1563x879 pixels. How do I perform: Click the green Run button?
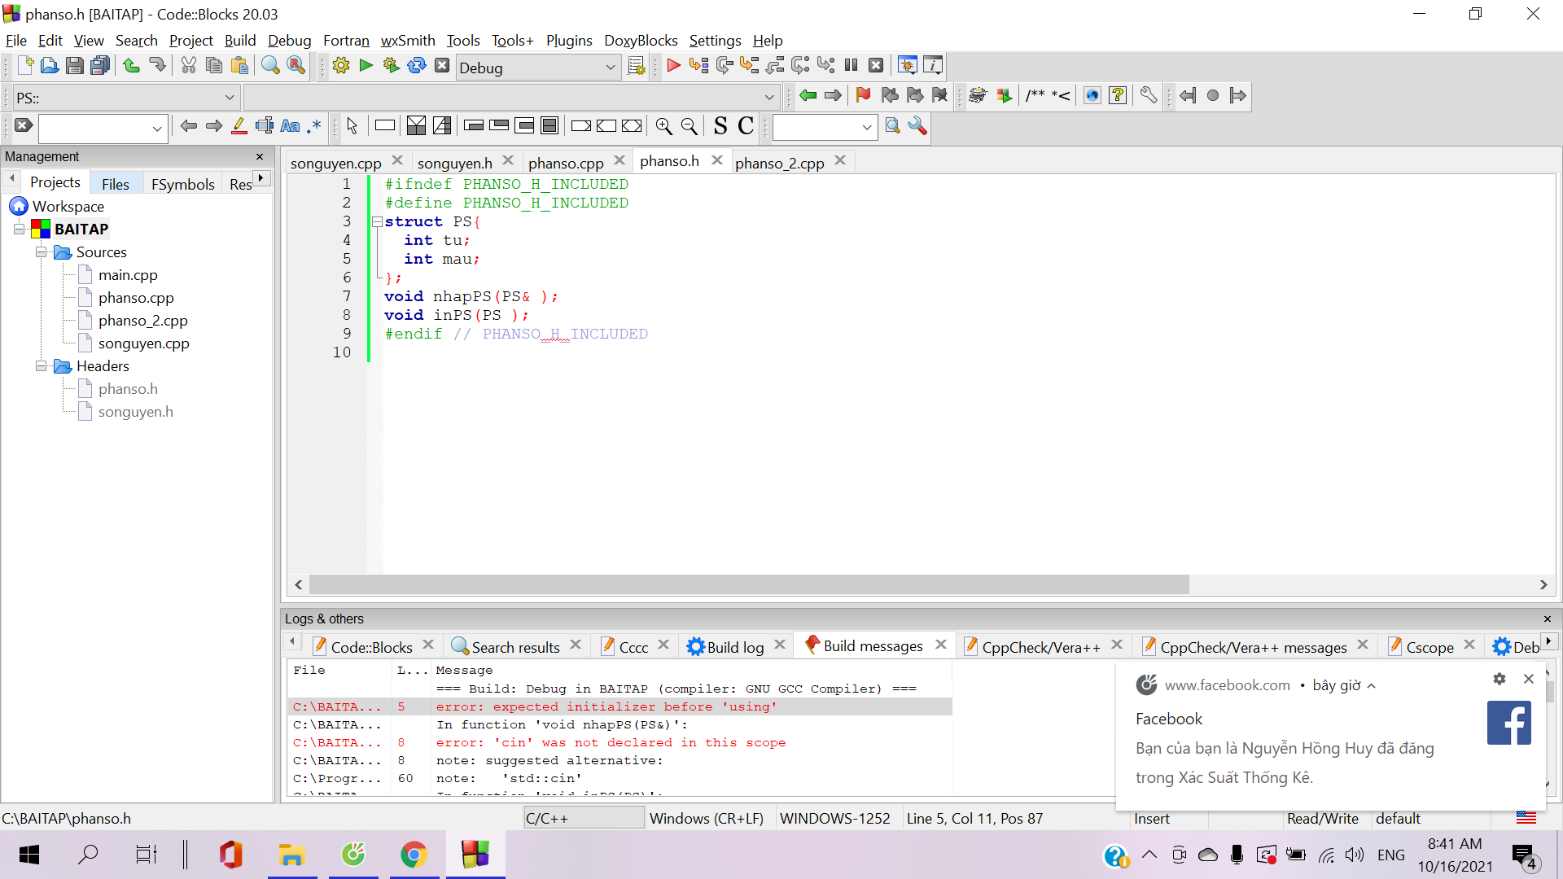(366, 66)
